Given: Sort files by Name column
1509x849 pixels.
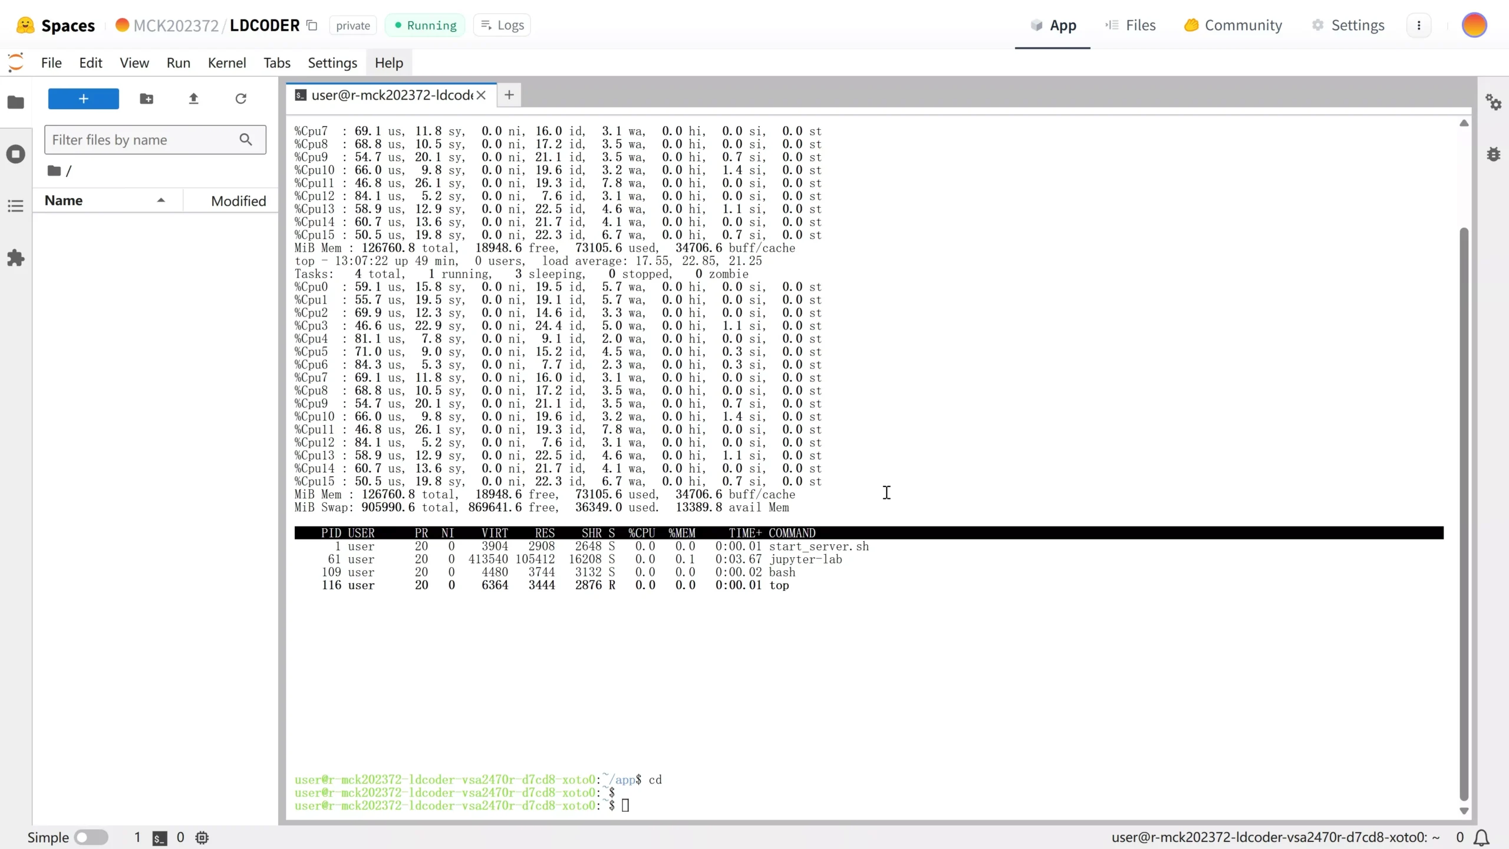Looking at the screenshot, I should tap(107, 200).
